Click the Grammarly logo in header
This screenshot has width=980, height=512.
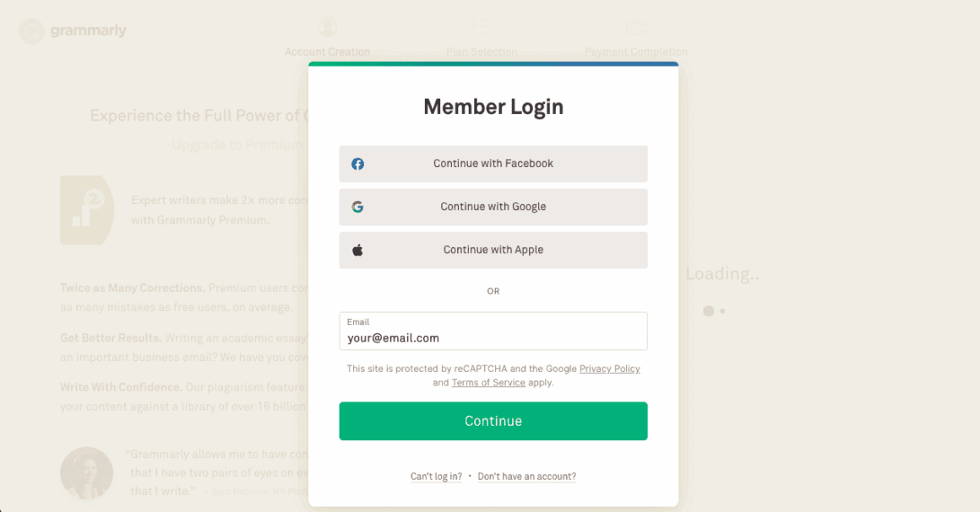coord(73,31)
